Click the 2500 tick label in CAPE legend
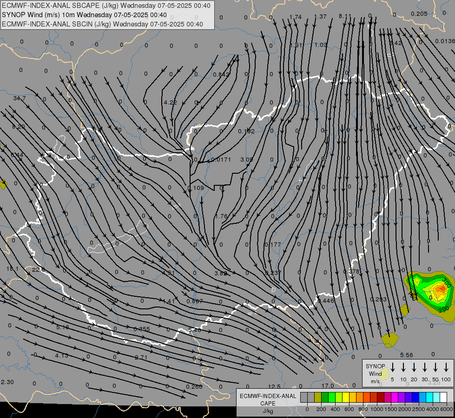This screenshot has width=455, height=418. 418,409
